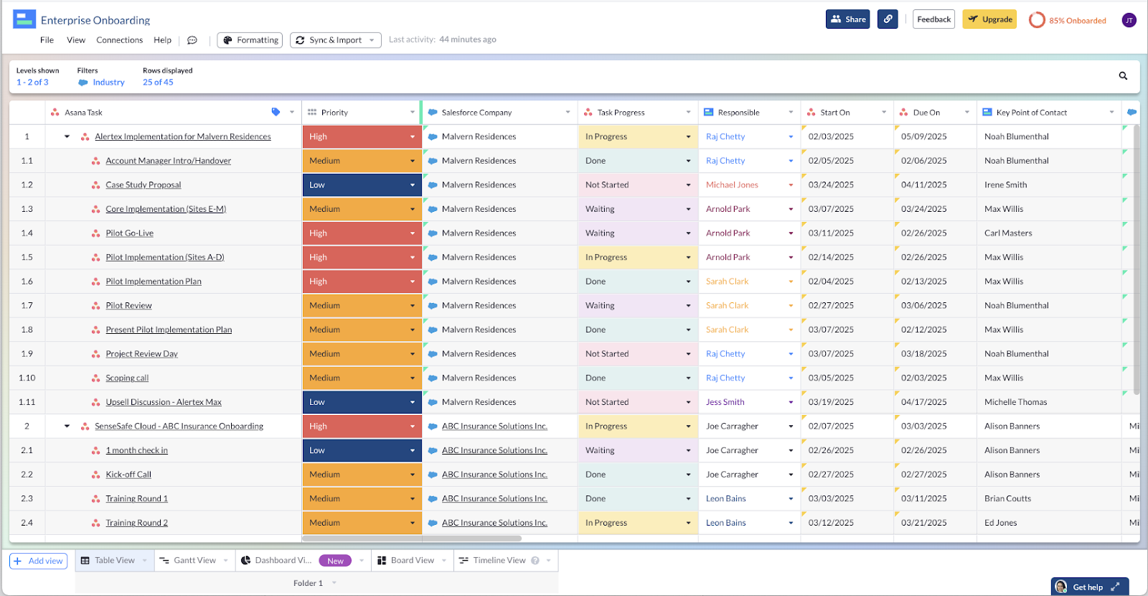The width and height of the screenshot is (1148, 596).
Task: Click the 85% Onboarded progress ring
Action: pyautogui.click(x=1037, y=20)
